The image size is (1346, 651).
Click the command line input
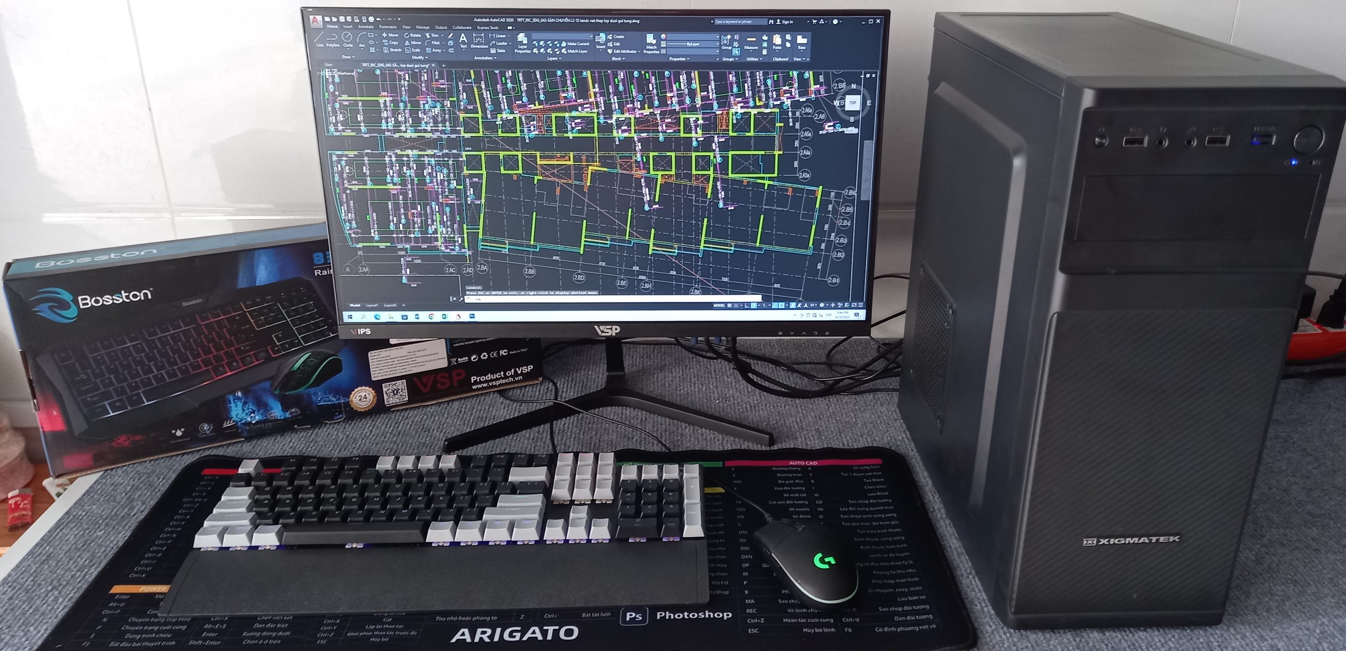[613, 299]
